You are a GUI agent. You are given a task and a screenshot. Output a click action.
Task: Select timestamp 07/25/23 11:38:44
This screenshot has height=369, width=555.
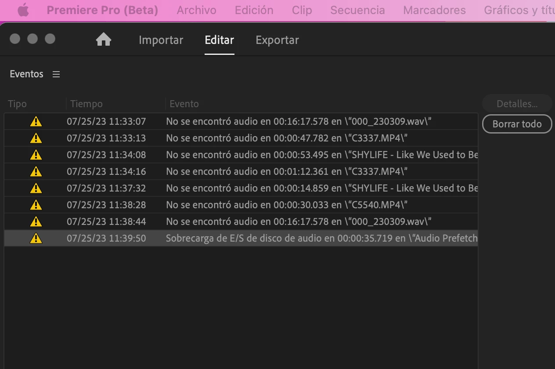[x=106, y=221]
